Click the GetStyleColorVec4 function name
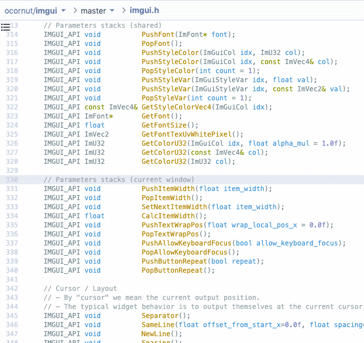This screenshot has height=343, width=364. pyautogui.click(x=177, y=107)
